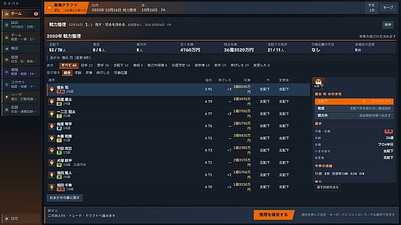Screen dimensions: 401x225
Task: Select 戦力外 assignment option for the player
Action: click(x=354, y=116)
